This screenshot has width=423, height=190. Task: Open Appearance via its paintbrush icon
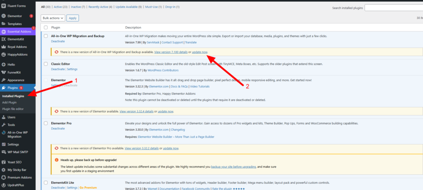(4, 80)
